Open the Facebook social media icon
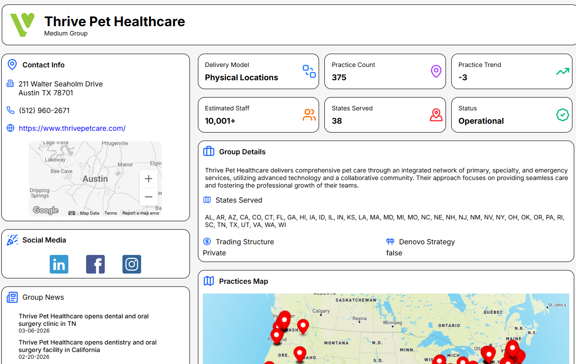This screenshot has width=576, height=364. 95,264
